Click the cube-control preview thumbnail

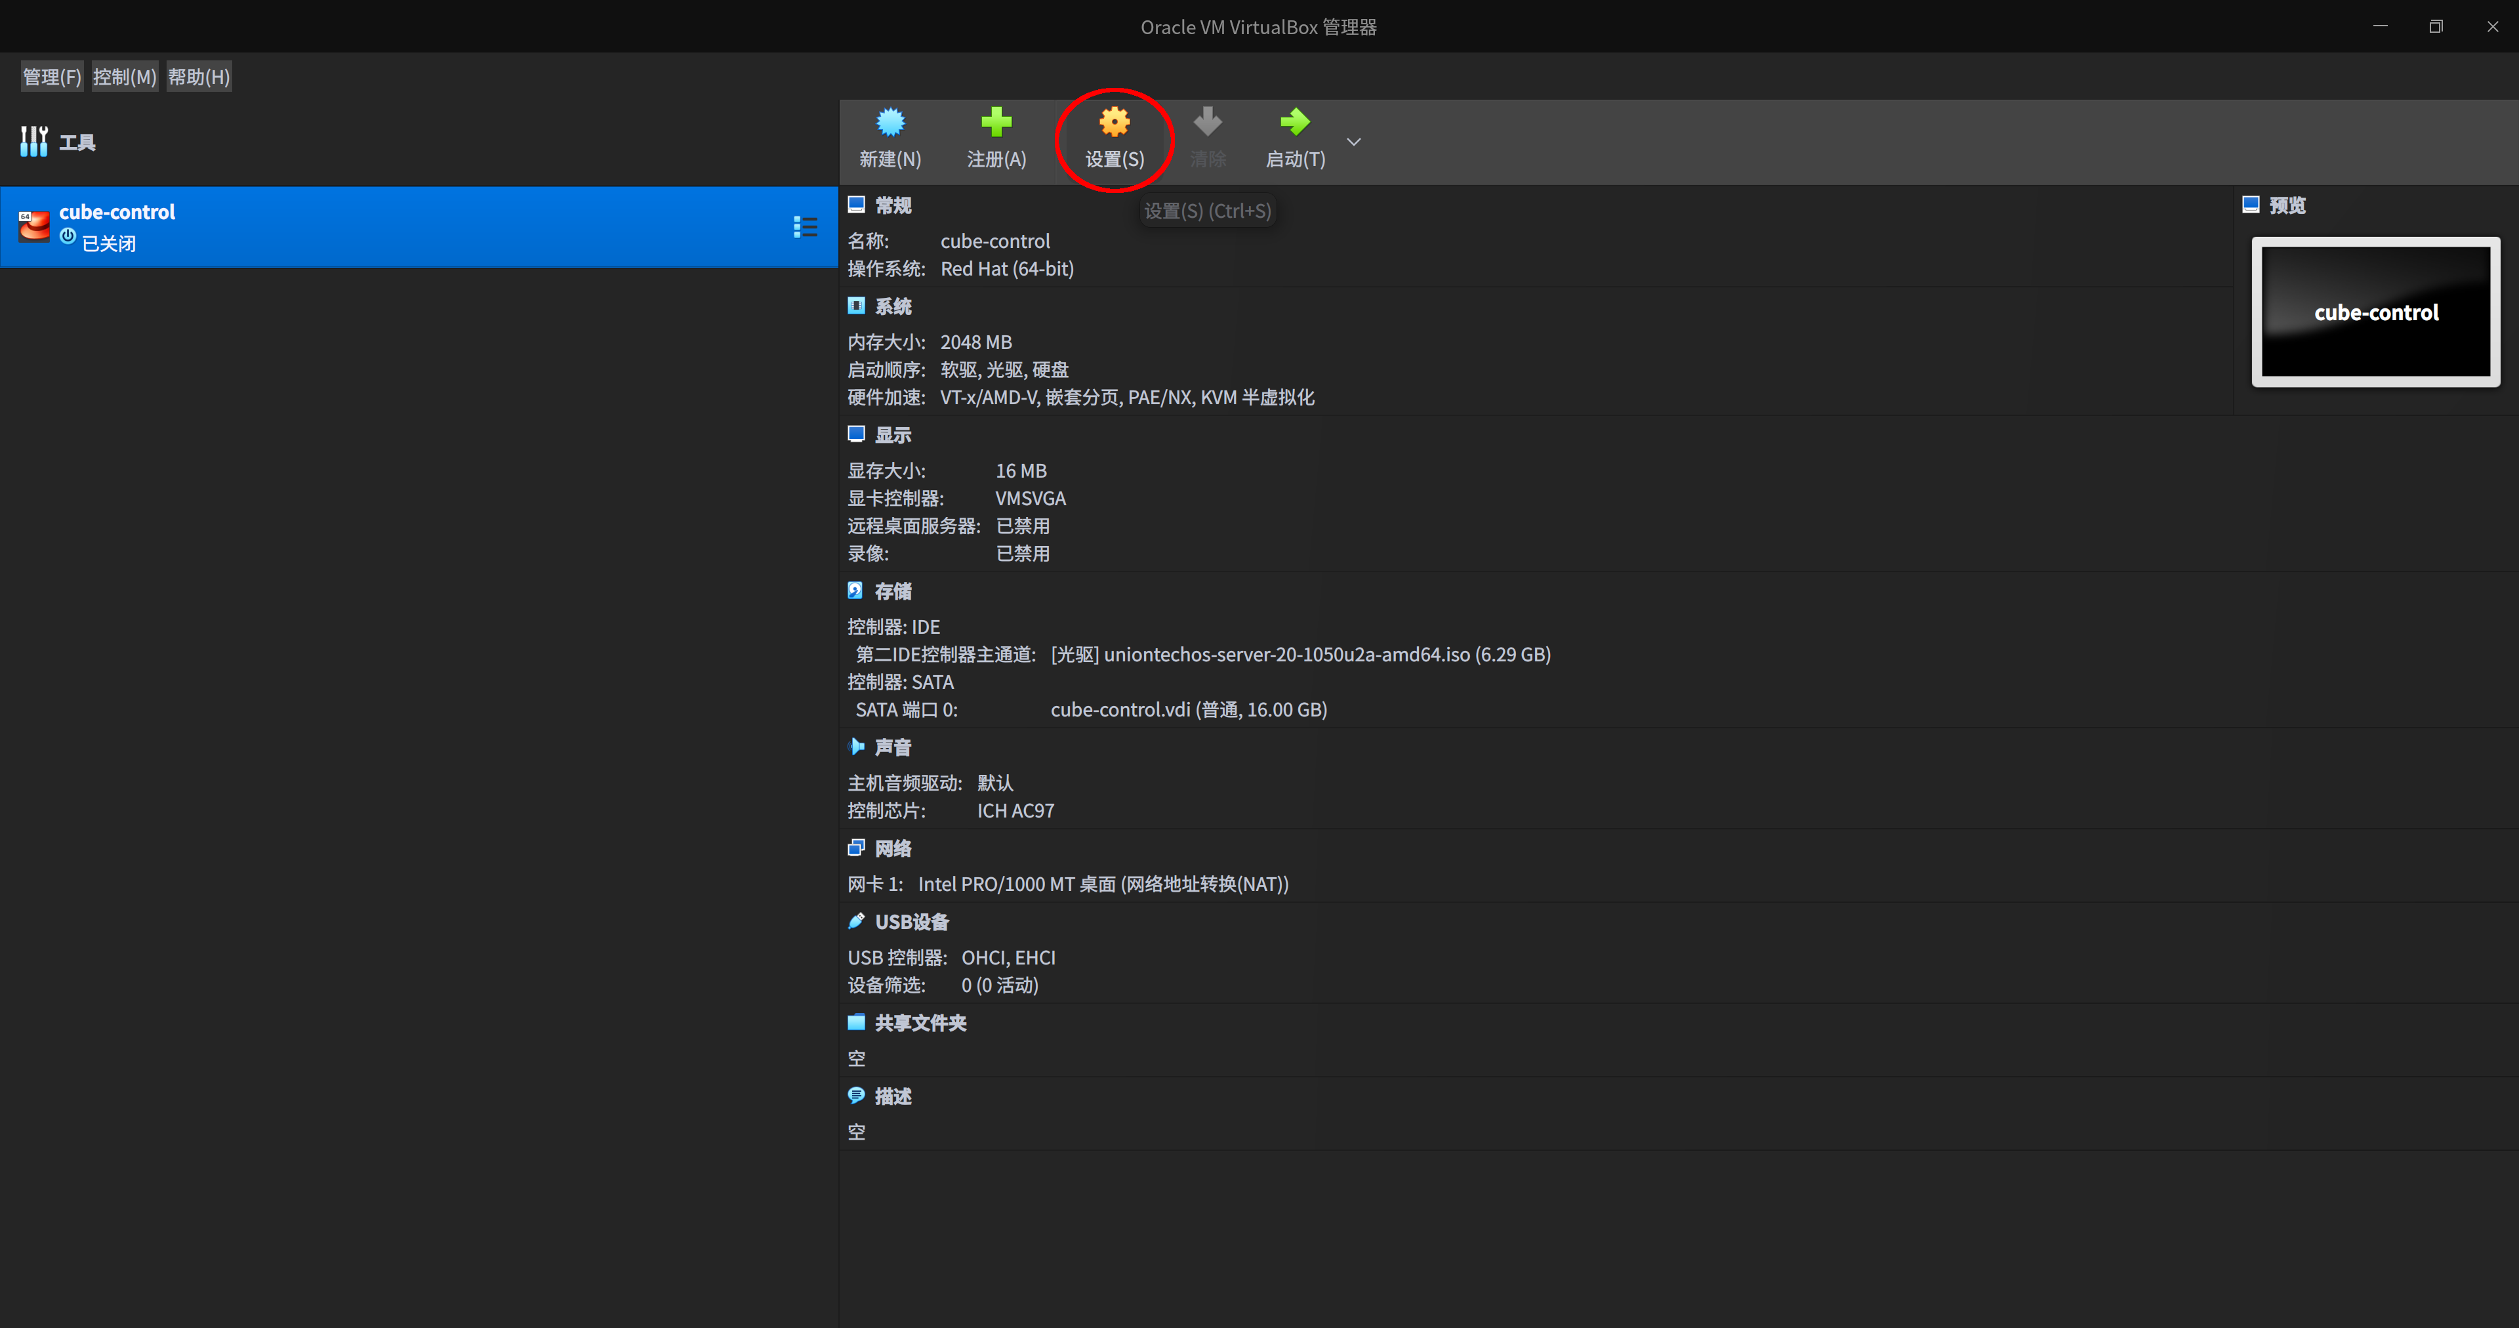click(2376, 312)
